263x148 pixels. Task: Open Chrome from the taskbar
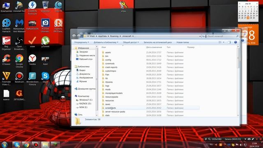[x=26, y=145]
